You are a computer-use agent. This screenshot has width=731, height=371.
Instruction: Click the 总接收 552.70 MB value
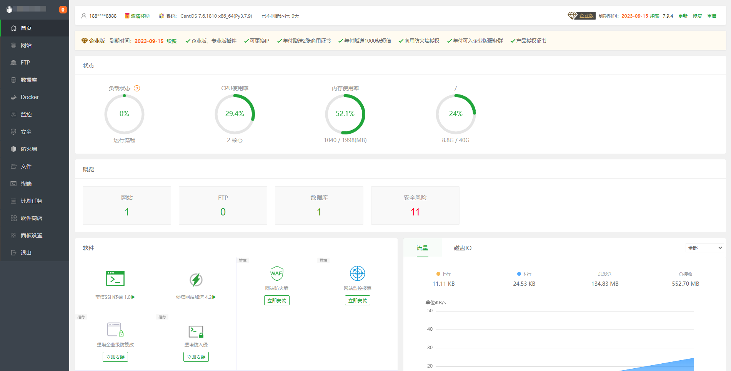pos(686,284)
